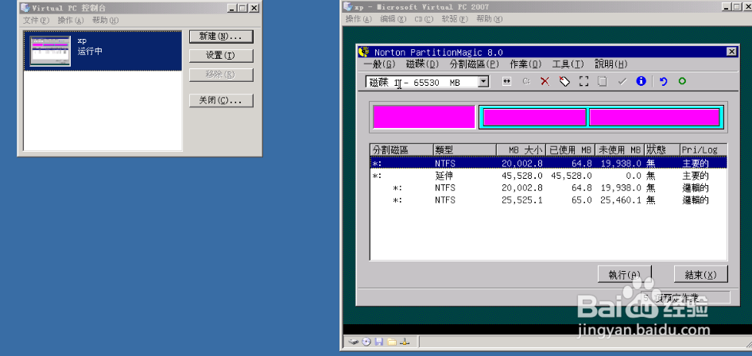The image size is (752, 356).
Task: Click 主要的 in the highlighted NTFS row
Action: 696,164
